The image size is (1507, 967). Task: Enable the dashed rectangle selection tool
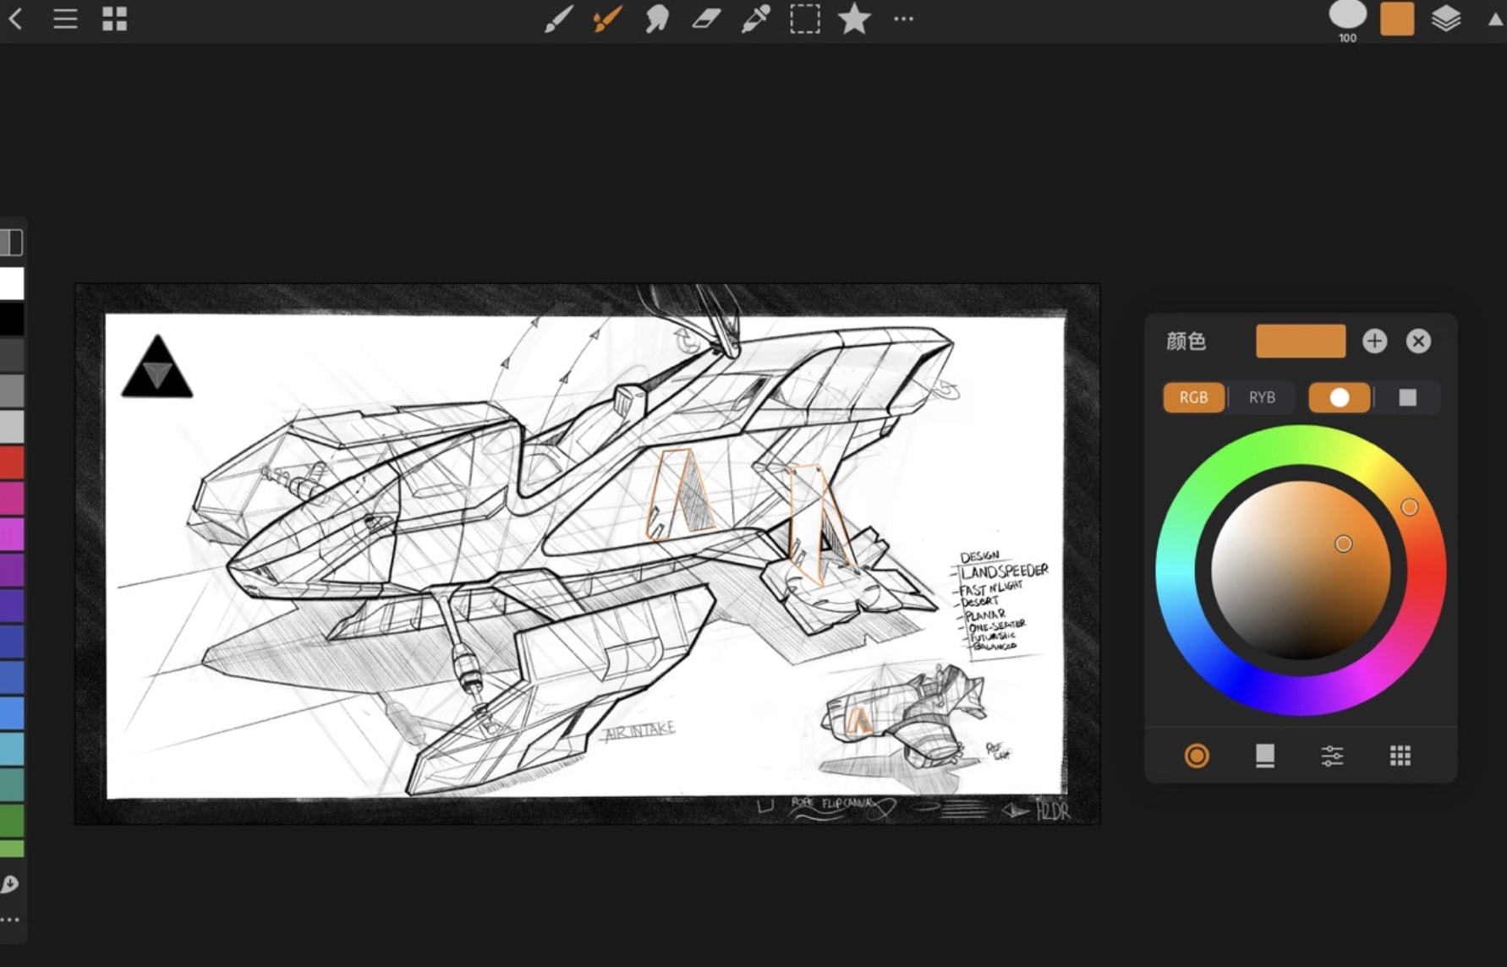tap(804, 19)
